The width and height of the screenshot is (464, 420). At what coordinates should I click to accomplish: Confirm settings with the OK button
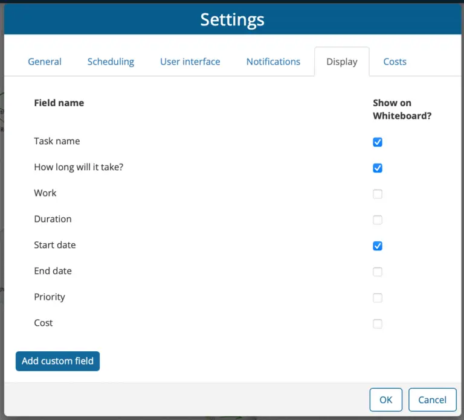click(x=386, y=399)
